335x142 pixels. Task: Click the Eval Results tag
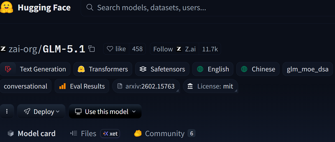tap(82, 86)
